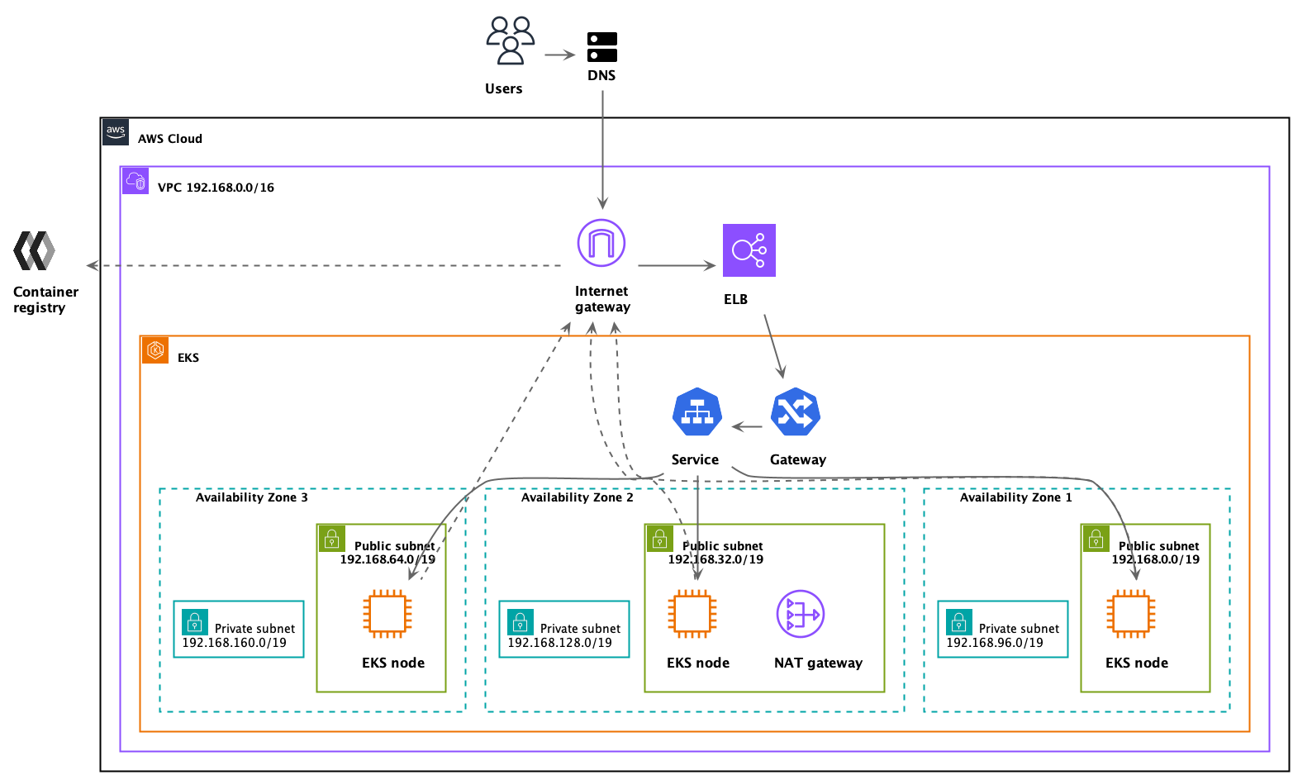This screenshot has height=775, width=1293.
Task: Click lock icon of Public subnet 192.168.32.0/19
Action: (659, 539)
